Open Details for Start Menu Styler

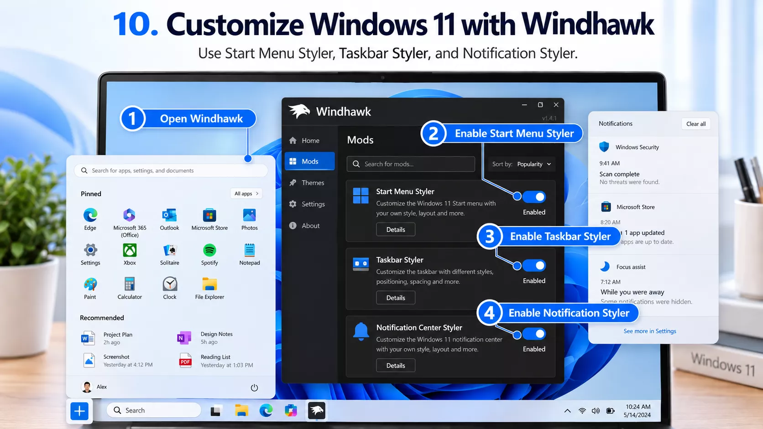(396, 229)
